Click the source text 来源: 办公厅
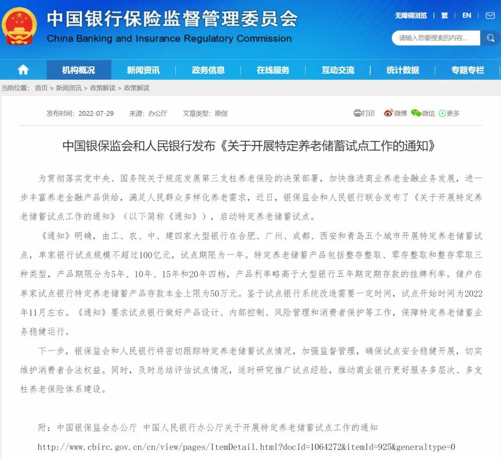 (148, 114)
